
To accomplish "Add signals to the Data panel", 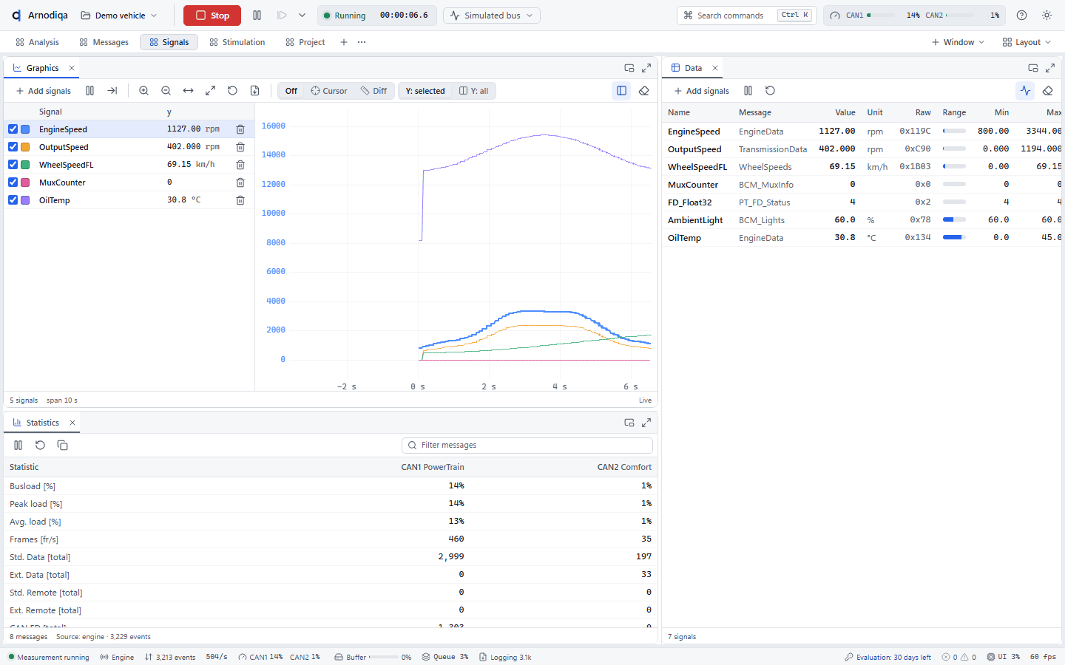I will pyautogui.click(x=702, y=91).
